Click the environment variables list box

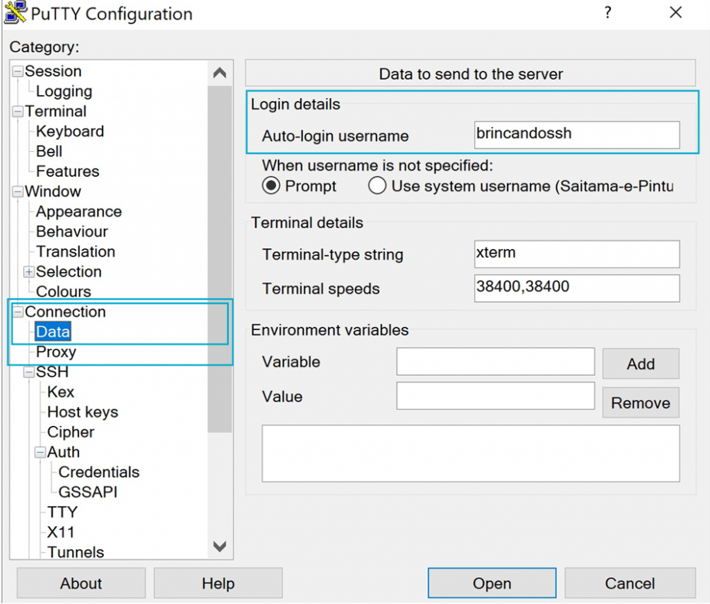[x=471, y=454]
